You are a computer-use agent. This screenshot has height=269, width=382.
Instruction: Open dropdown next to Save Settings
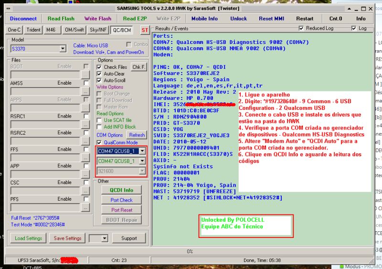[105, 238]
